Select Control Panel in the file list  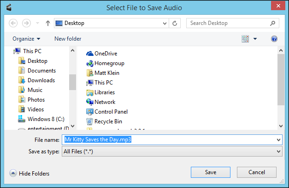coord(111,112)
